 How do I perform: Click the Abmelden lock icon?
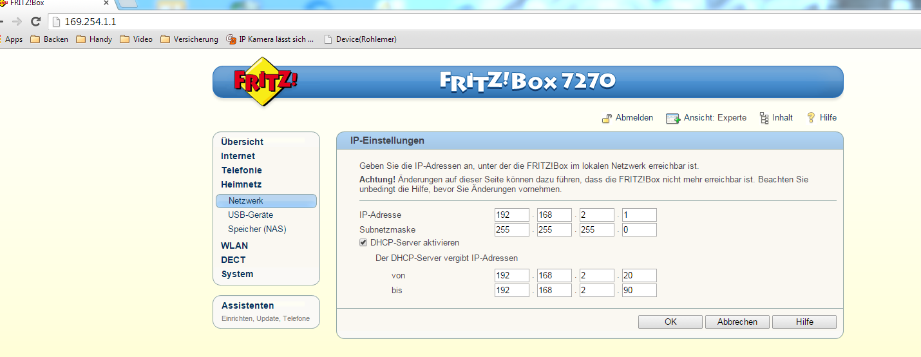tap(607, 118)
